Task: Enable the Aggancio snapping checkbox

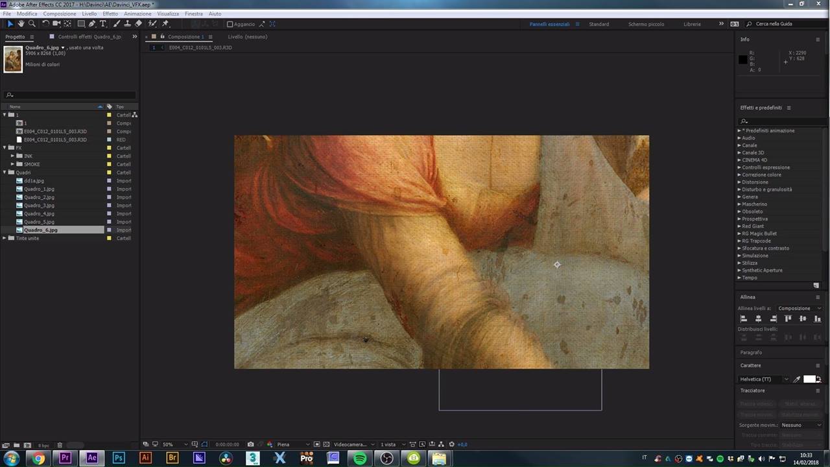Action: (230, 24)
